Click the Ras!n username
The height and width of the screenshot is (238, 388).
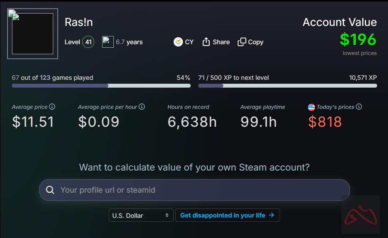79,22
